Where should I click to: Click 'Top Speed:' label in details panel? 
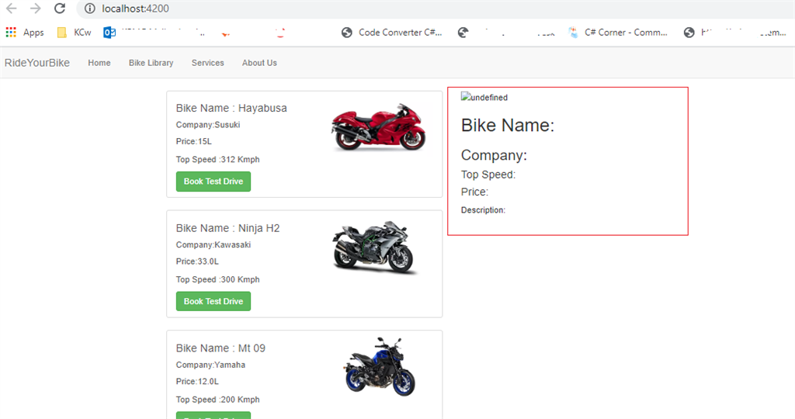[x=488, y=175]
